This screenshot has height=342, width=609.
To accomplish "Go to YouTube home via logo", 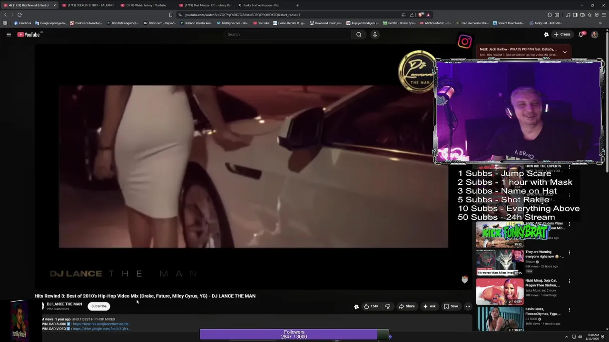I will 29,34.
